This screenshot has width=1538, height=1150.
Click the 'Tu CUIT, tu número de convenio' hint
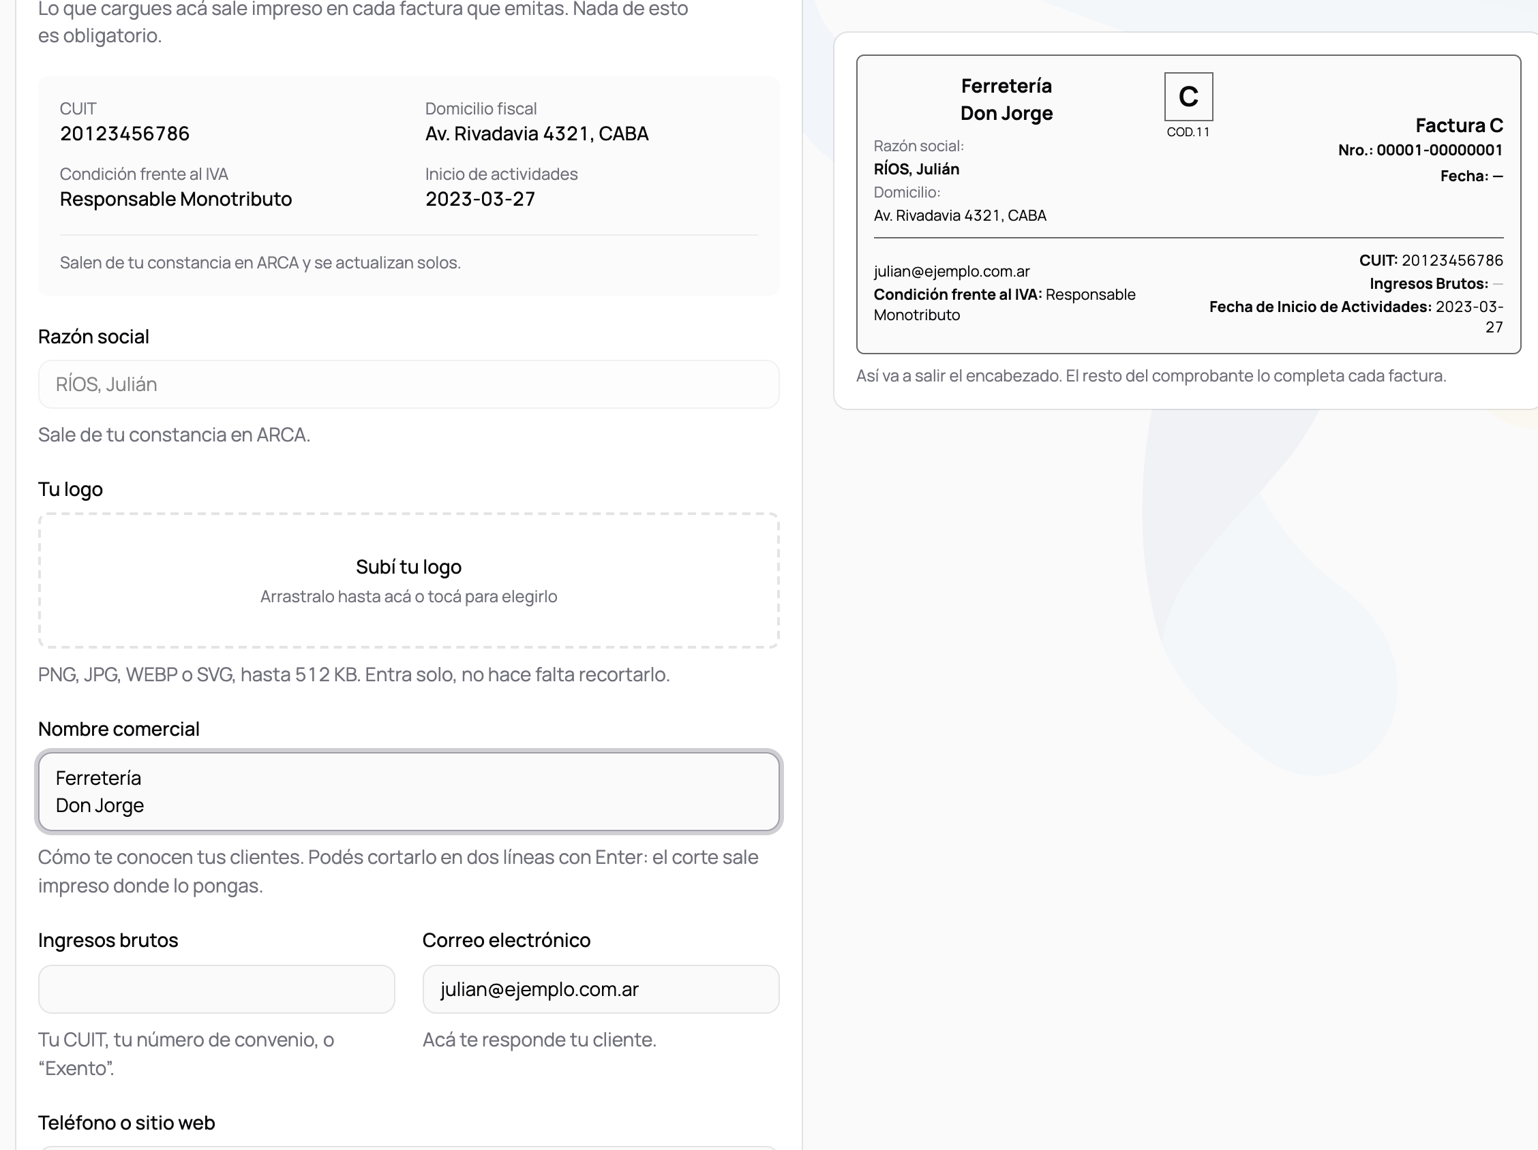click(186, 1053)
